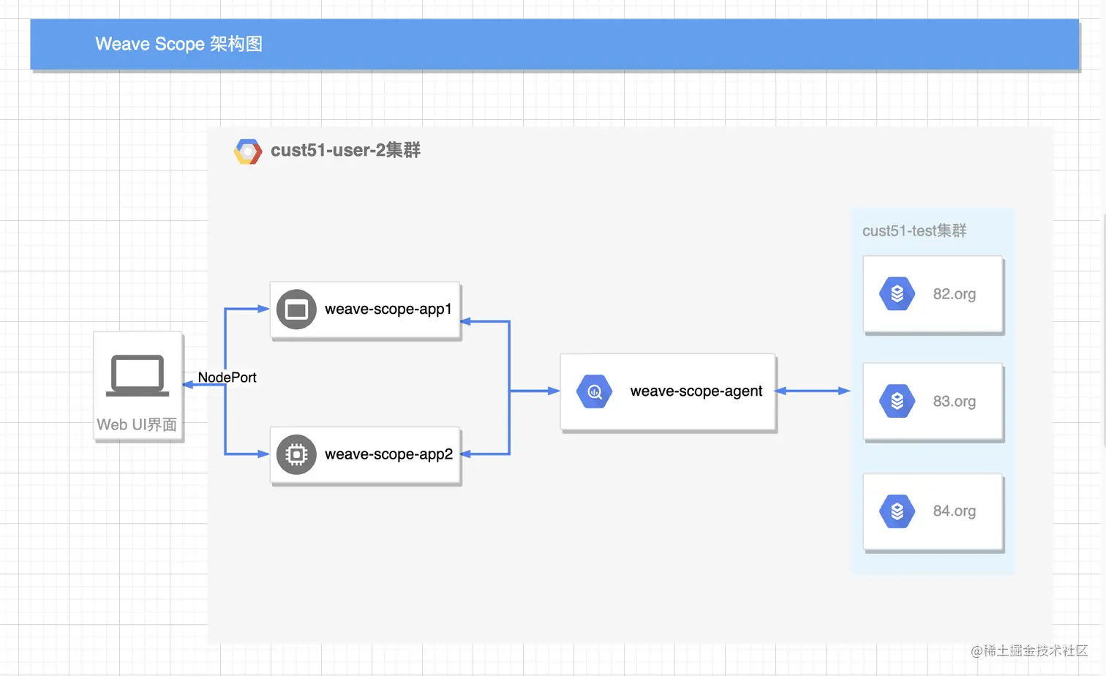Click the NodePort label
Image resolution: width=1106 pixels, height=676 pixels.
pos(227,378)
